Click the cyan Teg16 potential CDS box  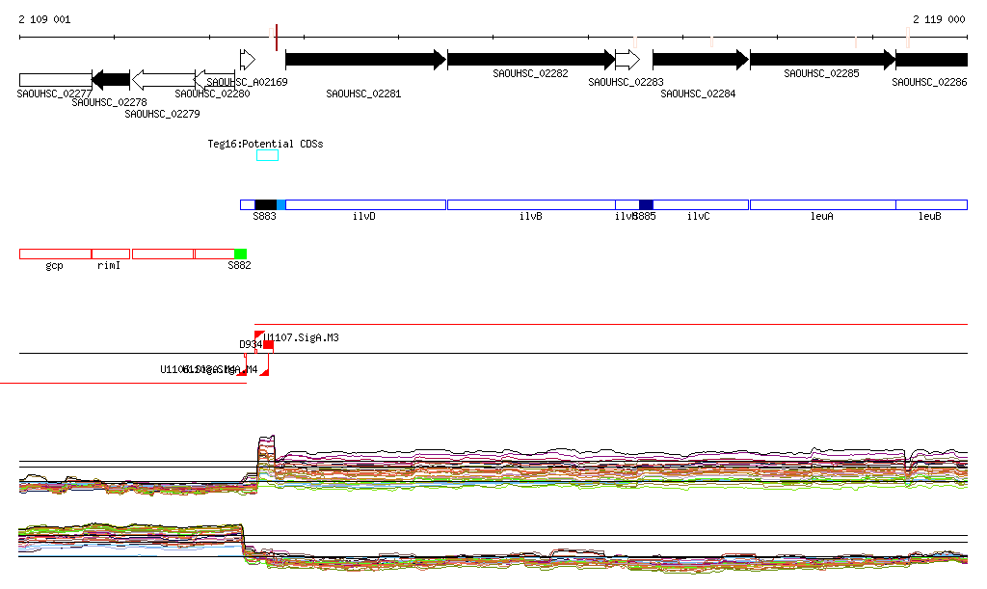[x=267, y=155]
